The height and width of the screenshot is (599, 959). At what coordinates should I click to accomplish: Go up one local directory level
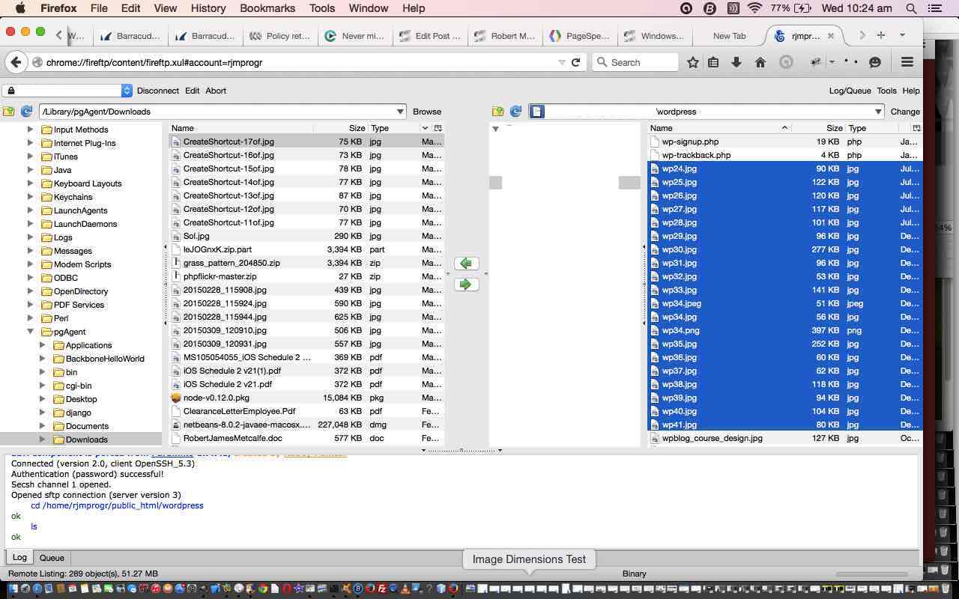click(8, 112)
